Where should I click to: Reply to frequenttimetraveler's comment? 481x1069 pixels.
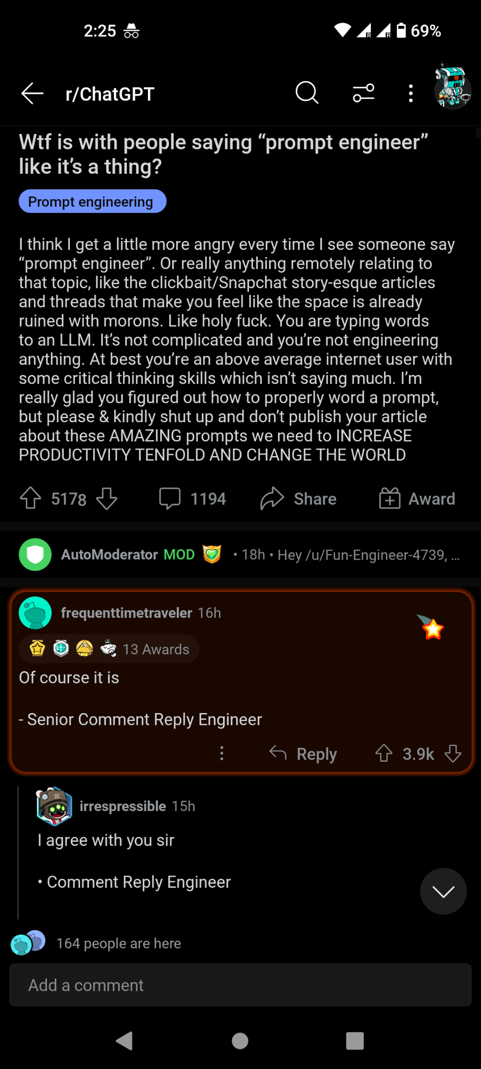coord(303,754)
